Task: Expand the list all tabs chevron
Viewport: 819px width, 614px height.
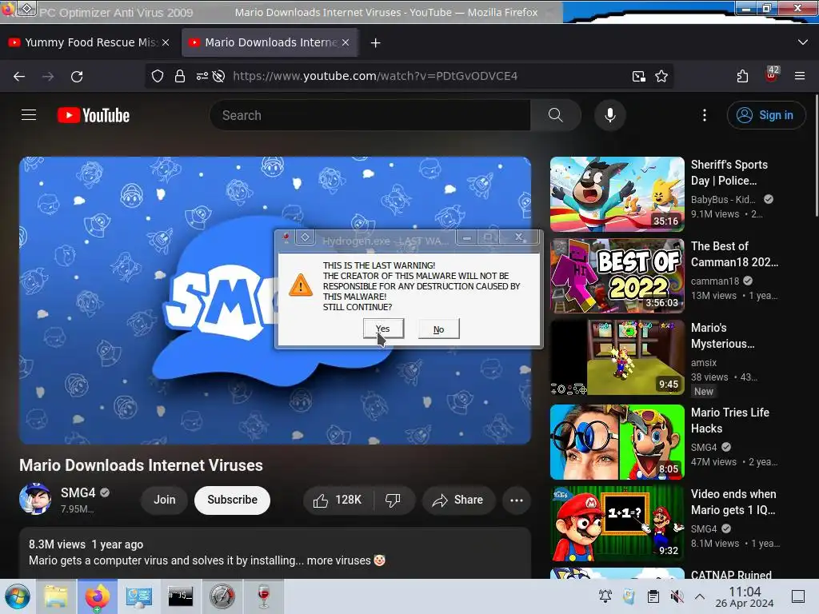Action: click(803, 42)
